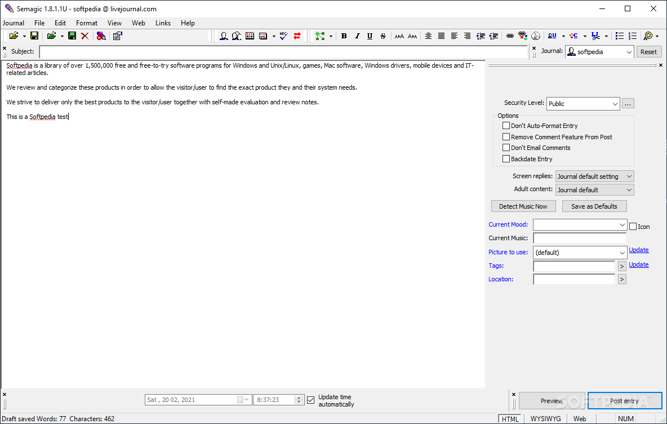Insert a numbered list
Viewport: 667px width, 424px height.
pyautogui.click(x=633, y=36)
